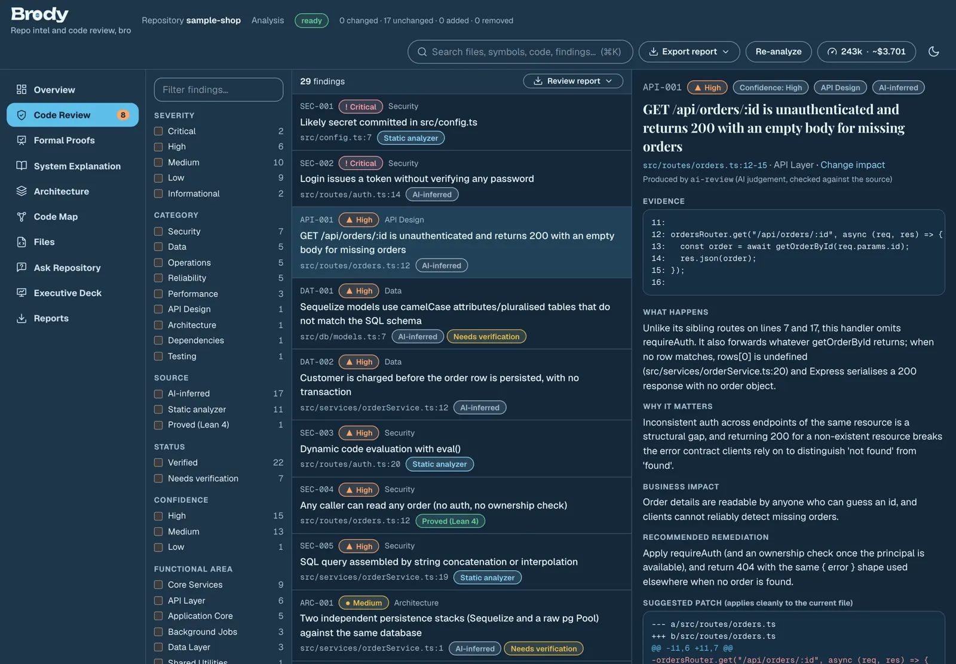Open Ask Repository chat icon
The image size is (956, 664).
pyautogui.click(x=22, y=268)
